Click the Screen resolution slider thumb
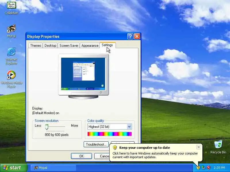The image size is (230, 172). 47,127
